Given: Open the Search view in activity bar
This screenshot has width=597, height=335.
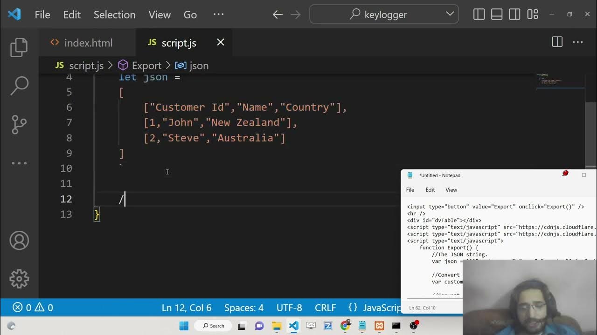Looking at the screenshot, I should tap(19, 86).
